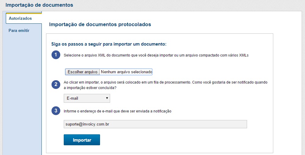305x155 pixels.
Task: Click the 'Informe o endereço de e-mail' text
Action: (117, 111)
